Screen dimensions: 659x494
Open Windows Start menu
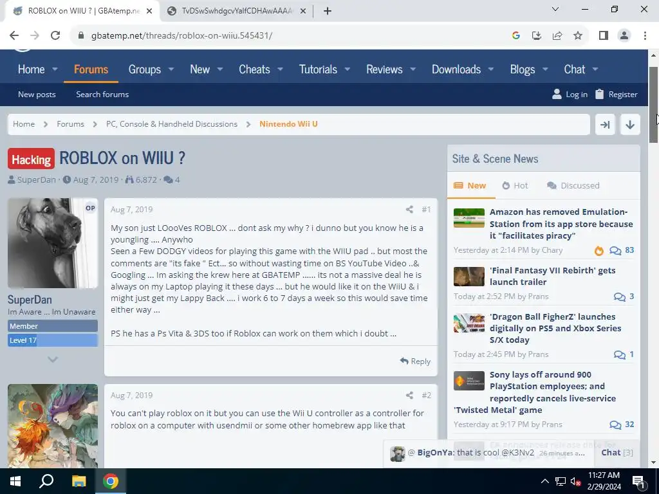pyautogui.click(x=15, y=481)
